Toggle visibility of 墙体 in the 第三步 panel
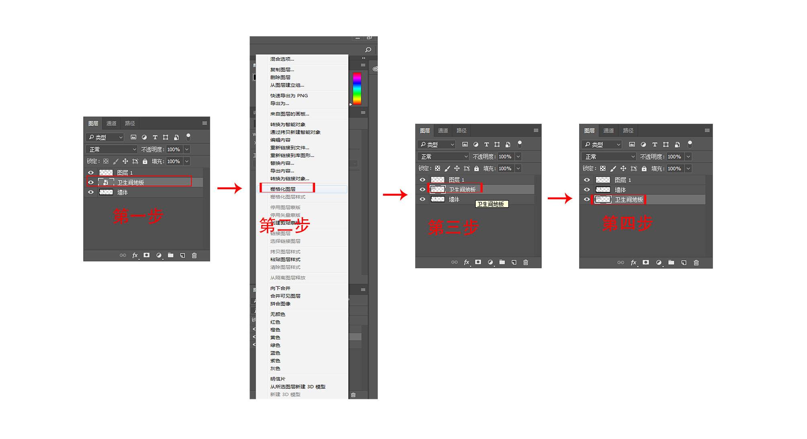The image size is (807, 439). coord(422,199)
